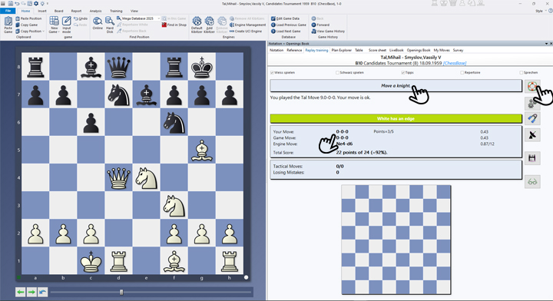
Task: Open Engine Management
Action: (x=247, y=25)
